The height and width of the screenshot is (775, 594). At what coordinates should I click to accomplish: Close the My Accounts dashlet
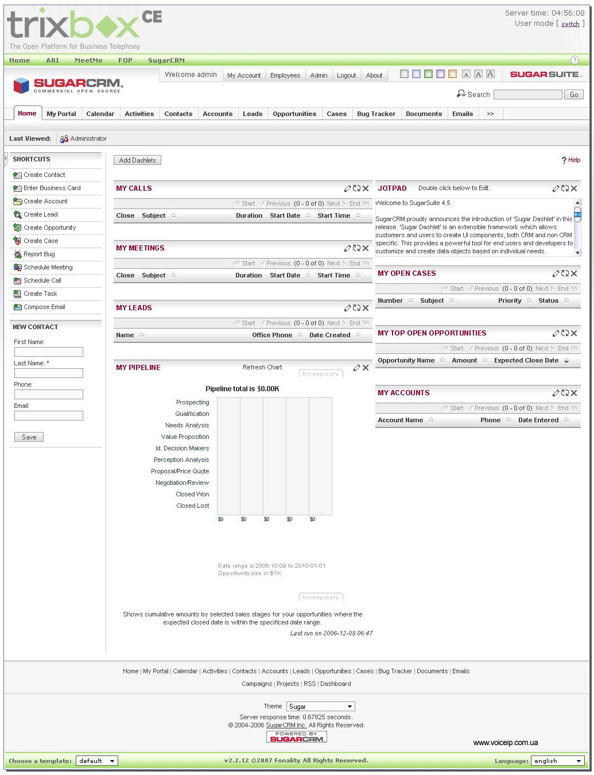[x=574, y=393]
